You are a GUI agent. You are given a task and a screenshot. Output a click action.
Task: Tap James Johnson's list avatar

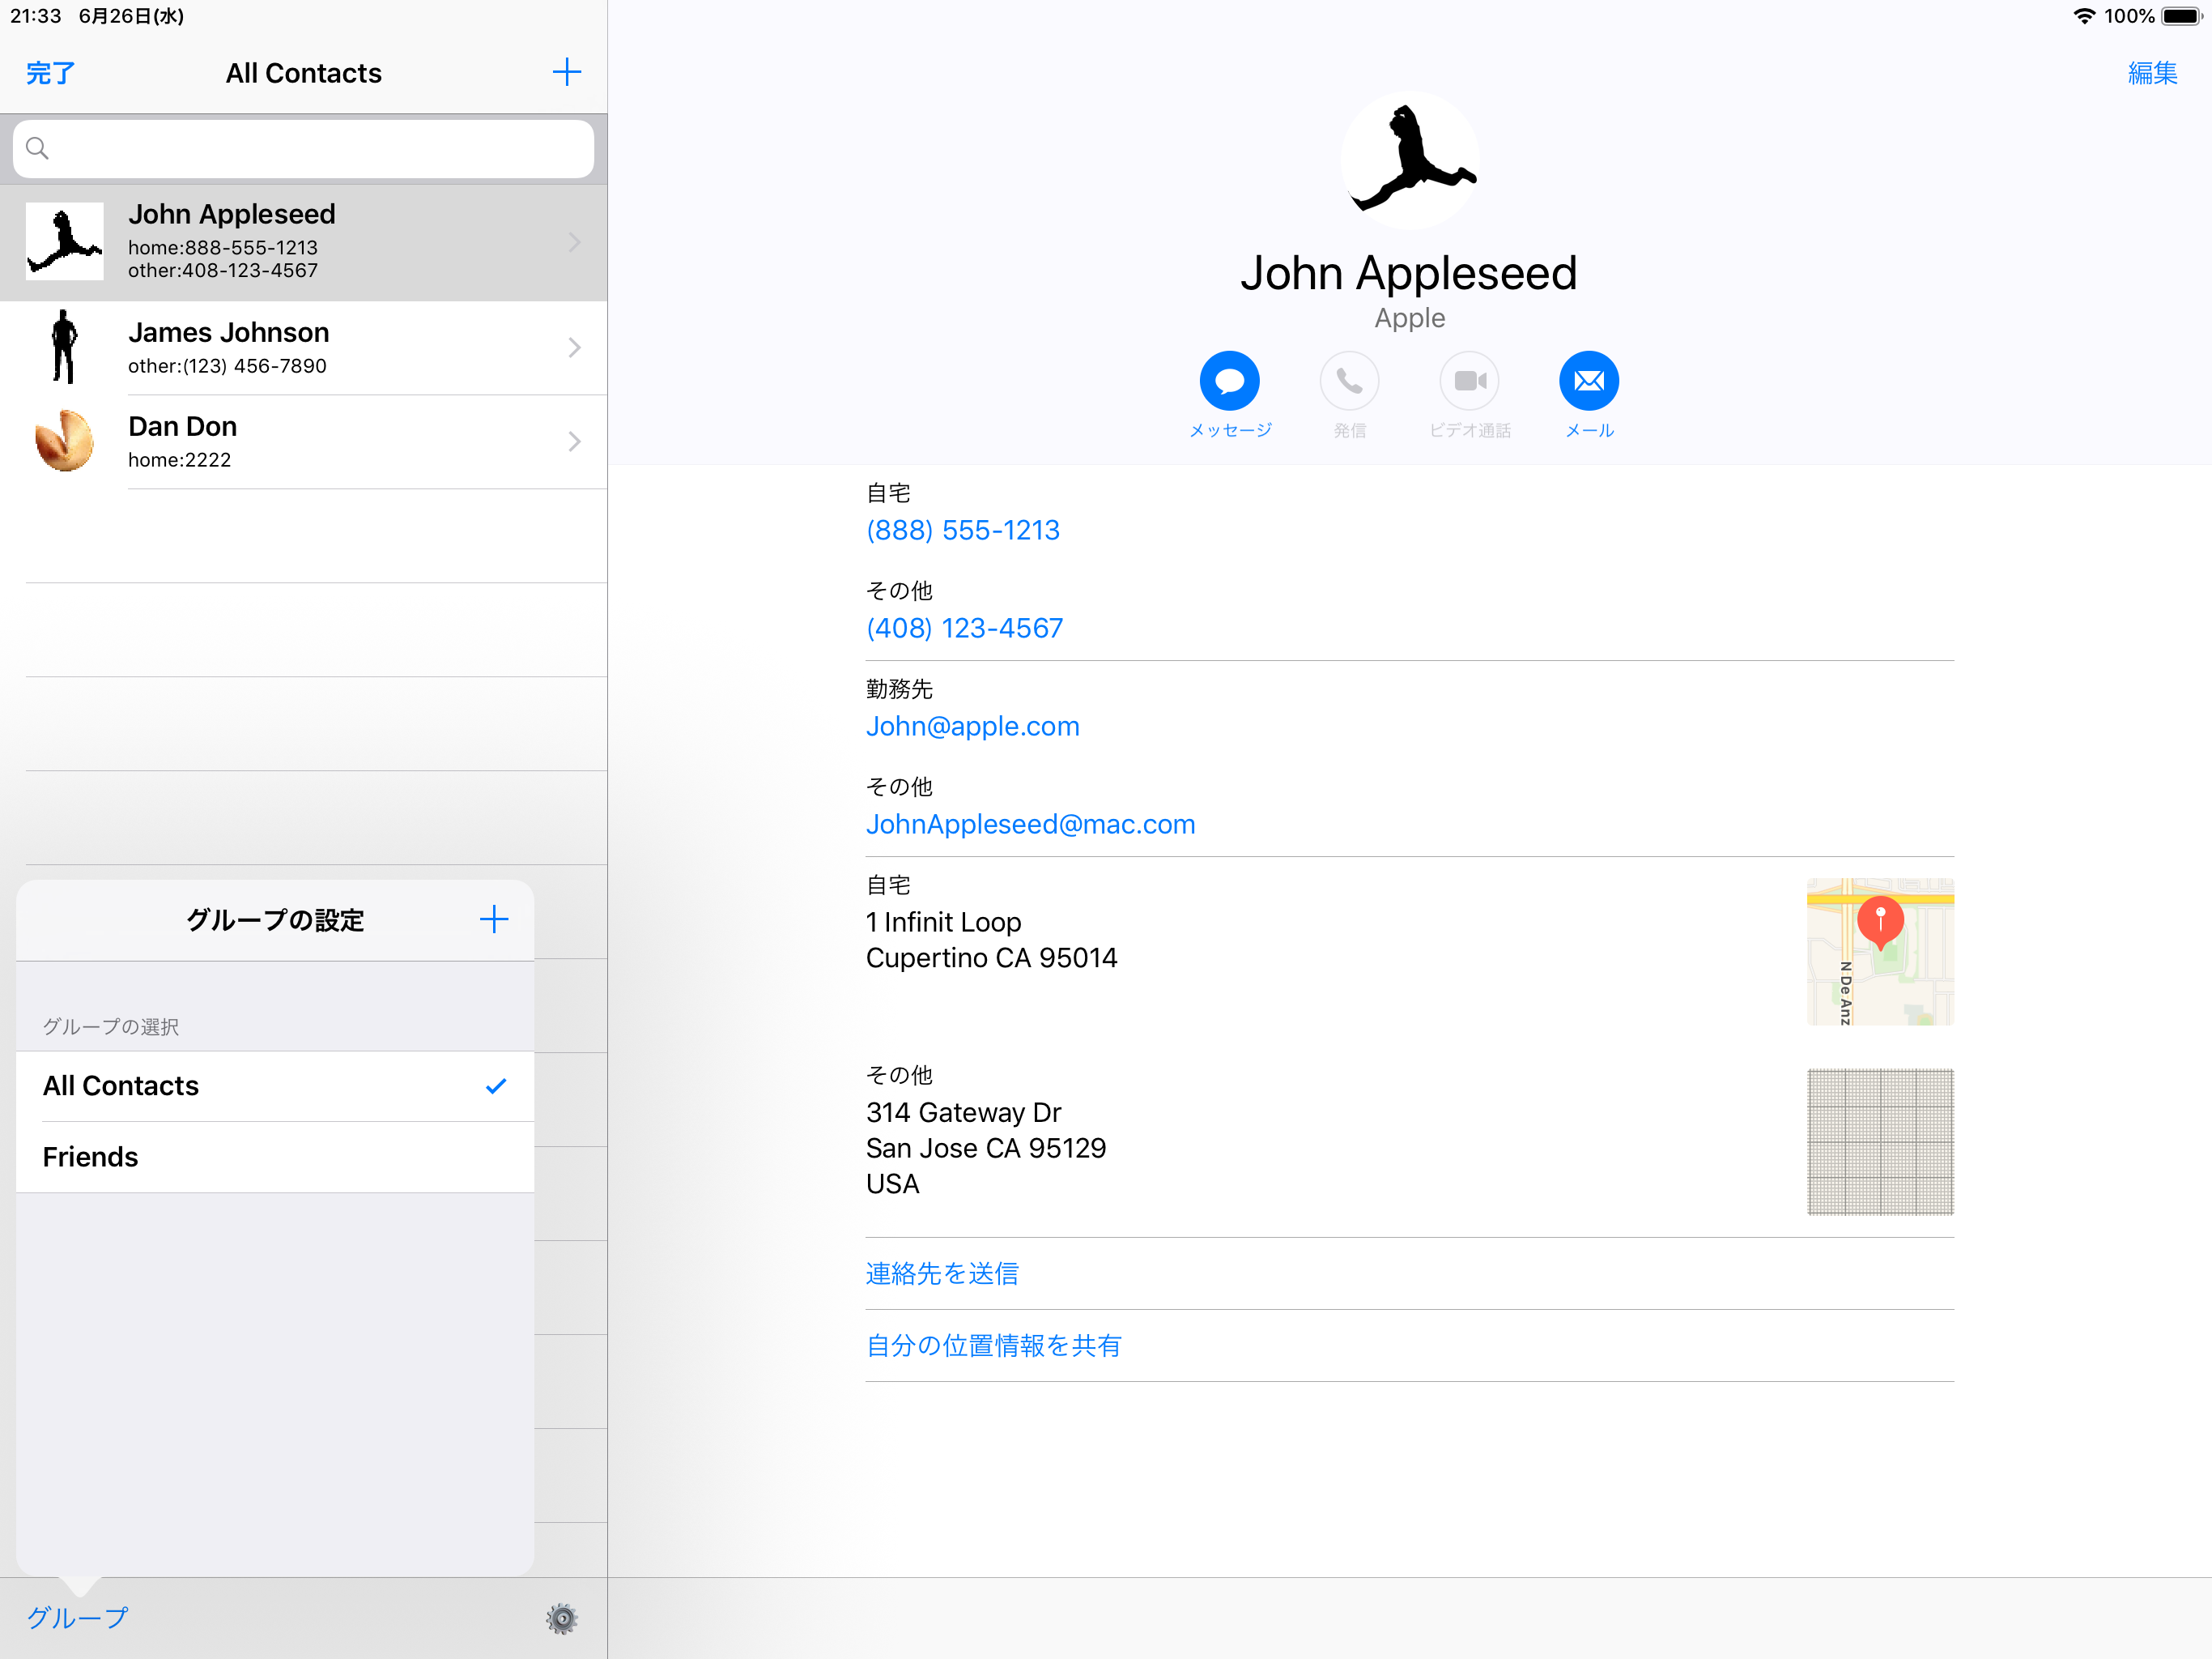click(65, 348)
